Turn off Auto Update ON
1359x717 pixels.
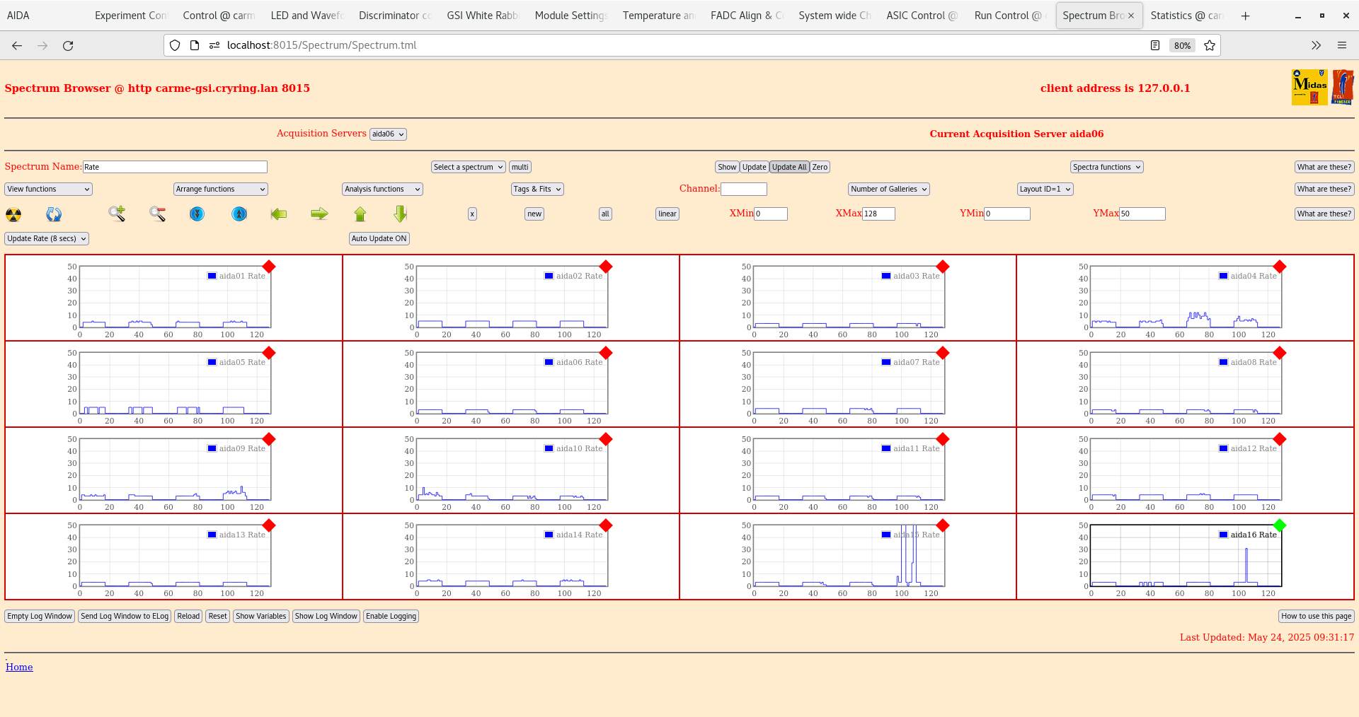click(x=379, y=238)
